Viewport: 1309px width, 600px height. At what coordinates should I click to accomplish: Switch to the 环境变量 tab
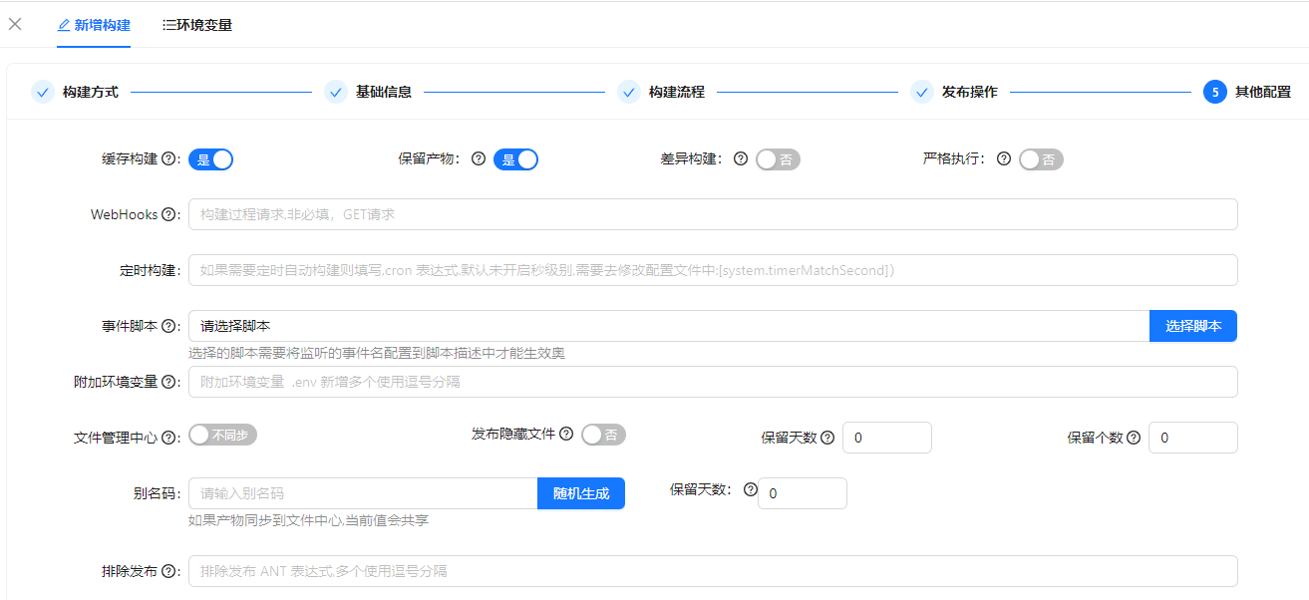(197, 25)
